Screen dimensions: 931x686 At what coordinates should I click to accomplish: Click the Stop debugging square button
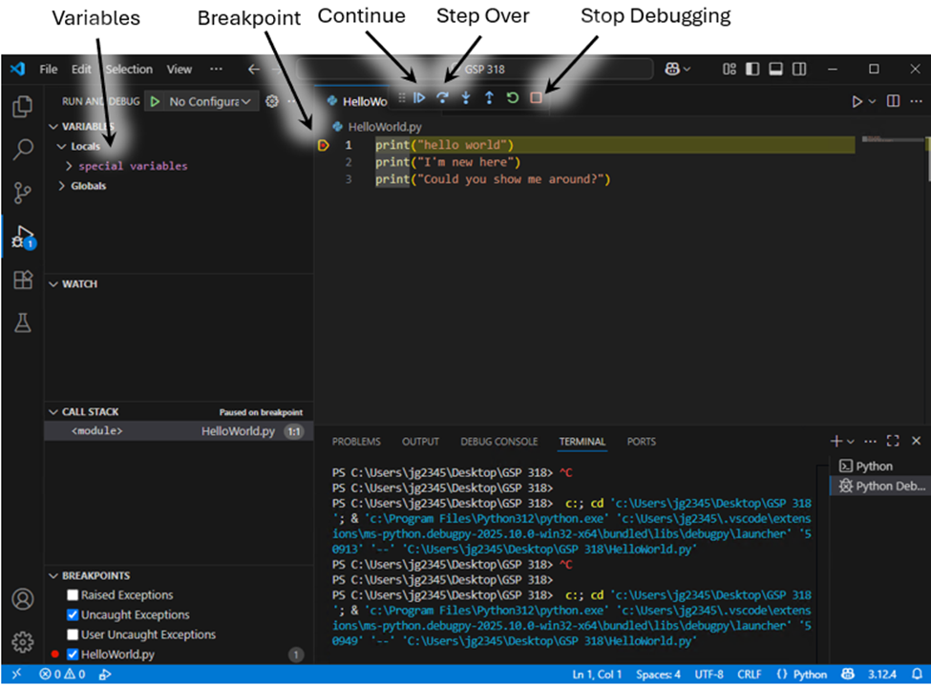pyautogui.click(x=536, y=98)
